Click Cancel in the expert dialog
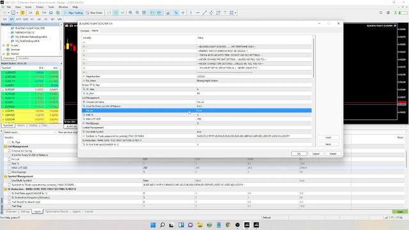 click(x=316, y=154)
